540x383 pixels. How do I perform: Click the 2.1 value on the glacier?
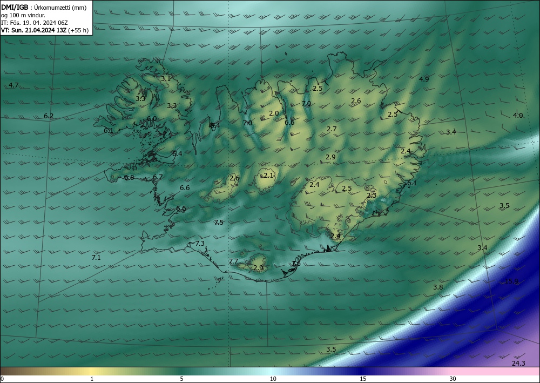(x=268, y=176)
